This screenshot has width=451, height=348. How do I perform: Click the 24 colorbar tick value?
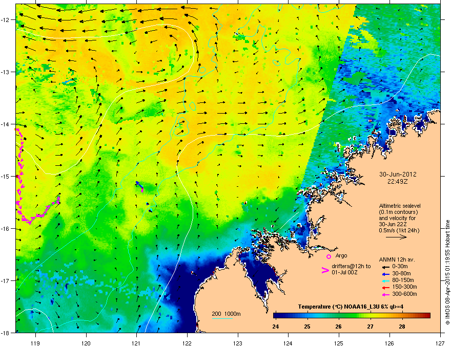276,327
